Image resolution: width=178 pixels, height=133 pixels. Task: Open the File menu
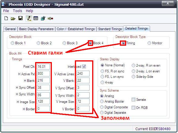click(6, 11)
